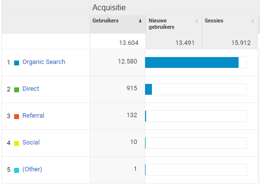Viewport: 260px width, 184px height.
Task: Click the yellow Social color square
Action: [17, 143]
